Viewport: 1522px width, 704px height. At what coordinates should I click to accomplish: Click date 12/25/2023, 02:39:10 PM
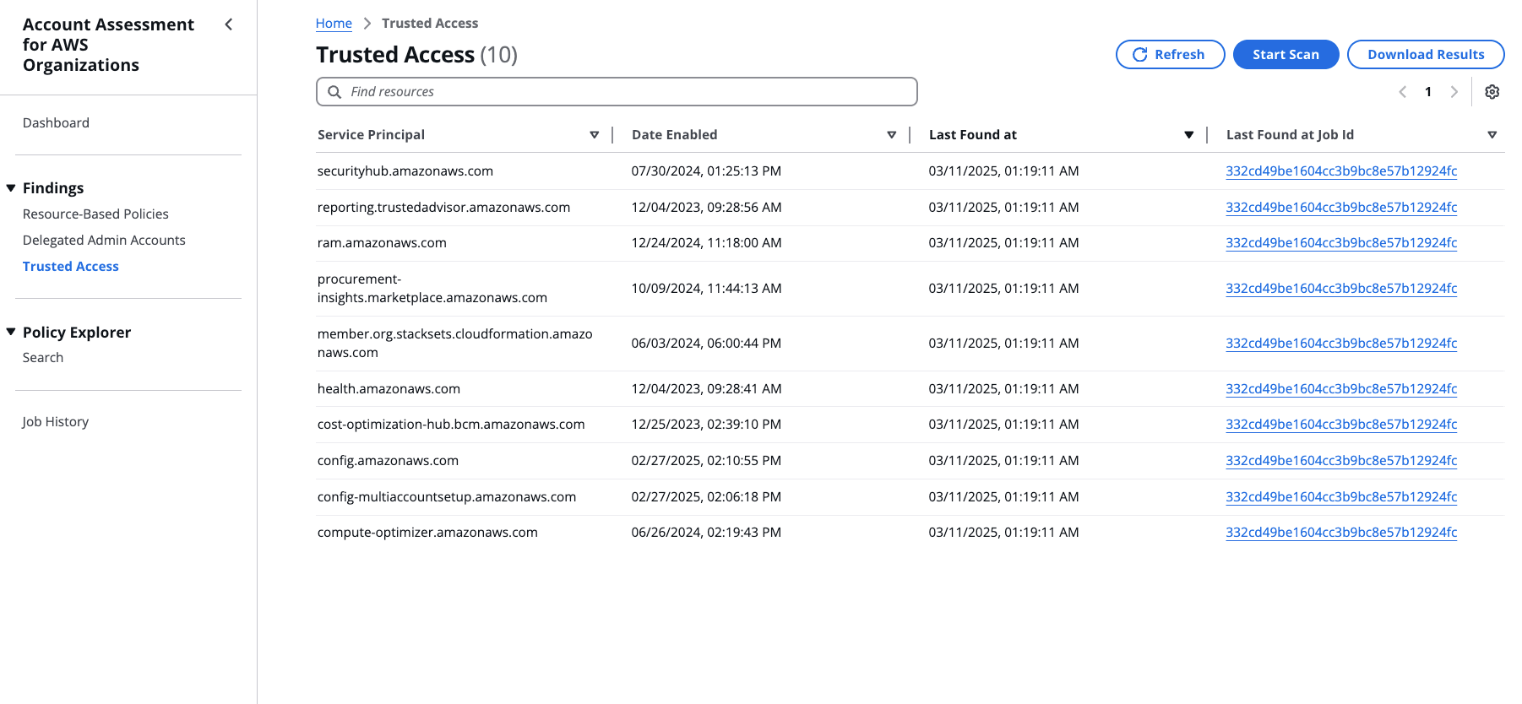(x=706, y=425)
